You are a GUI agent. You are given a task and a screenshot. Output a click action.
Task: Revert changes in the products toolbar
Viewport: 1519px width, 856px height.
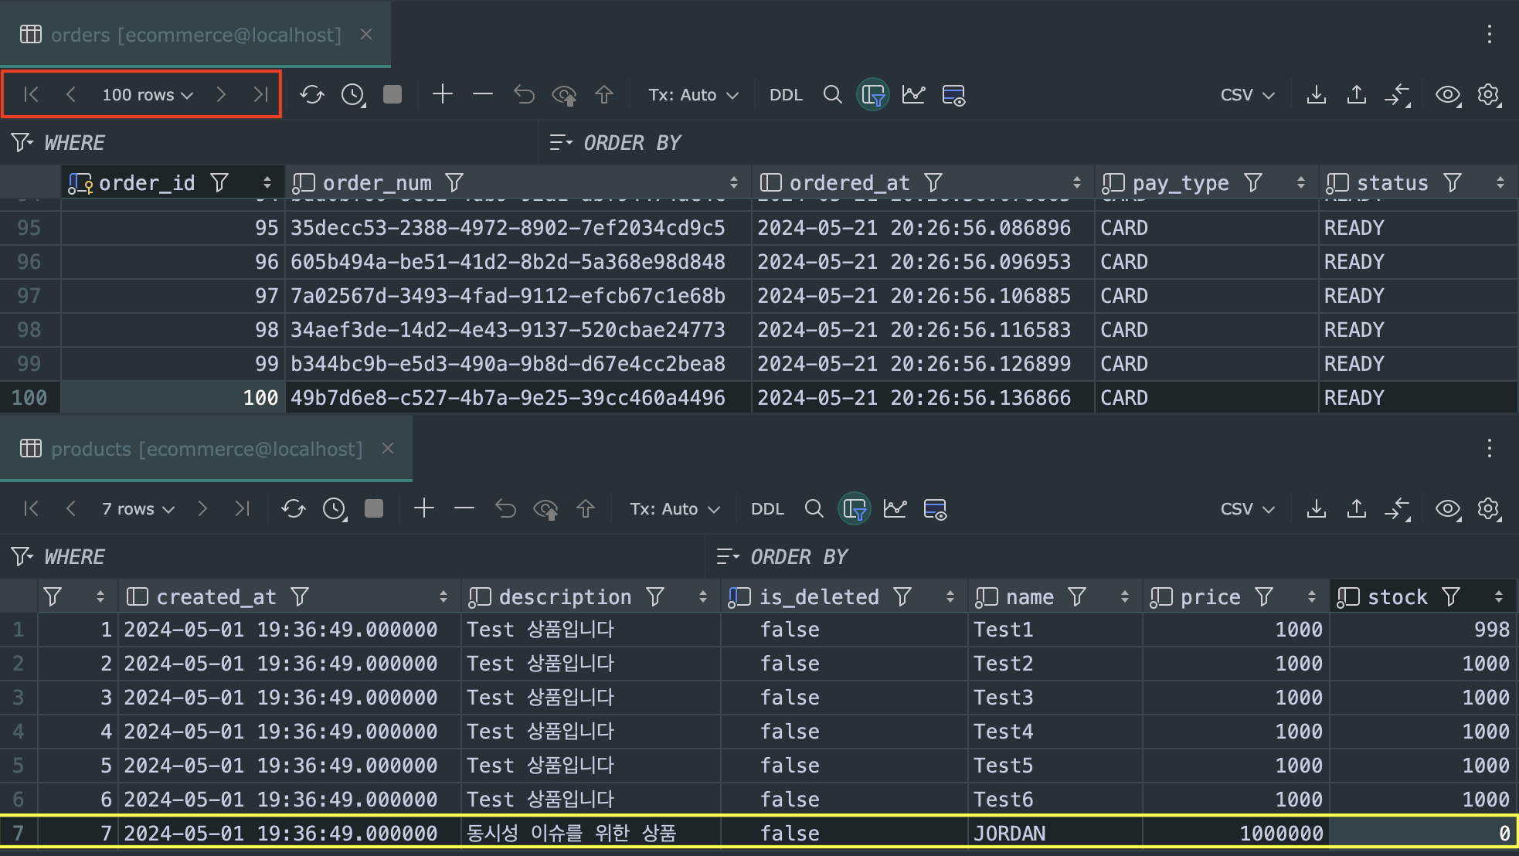pyautogui.click(x=505, y=508)
